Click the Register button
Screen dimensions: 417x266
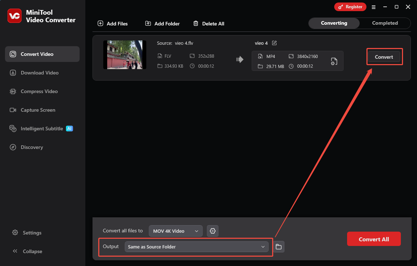click(x=350, y=6)
